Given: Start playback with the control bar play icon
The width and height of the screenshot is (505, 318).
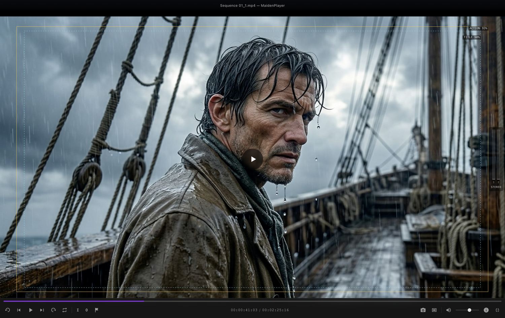Looking at the screenshot, I should [31, 310].
